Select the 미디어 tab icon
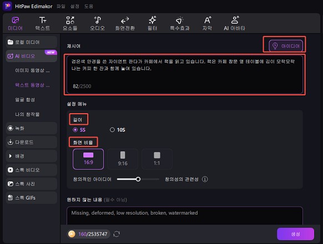The image size is (323, 244). (x=15, y=21)
